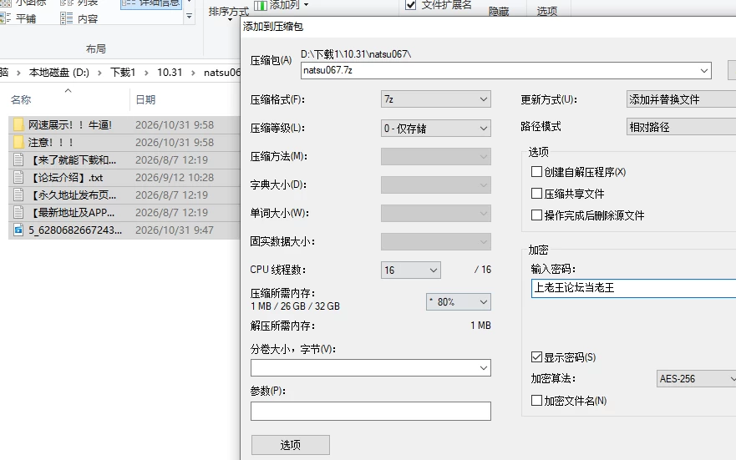Click video file icon of 5_6280682667243...
Screen dimensions: 736x460
pyautogui.click(x=18, y=230)
